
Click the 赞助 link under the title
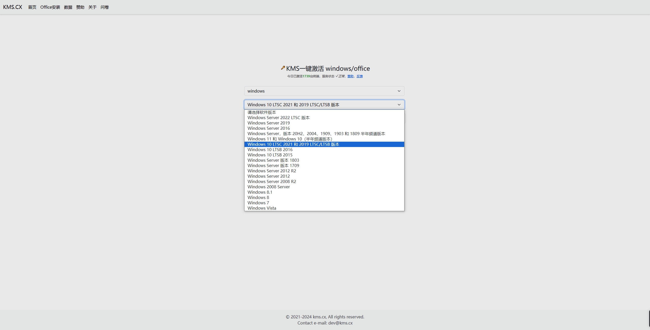tap(350, 76)
